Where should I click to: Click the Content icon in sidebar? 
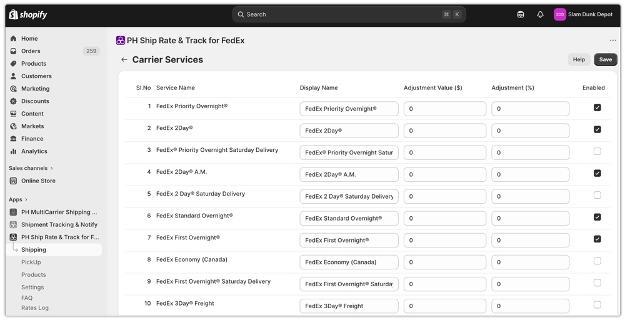pyautogui.click(x=13, y=114)
